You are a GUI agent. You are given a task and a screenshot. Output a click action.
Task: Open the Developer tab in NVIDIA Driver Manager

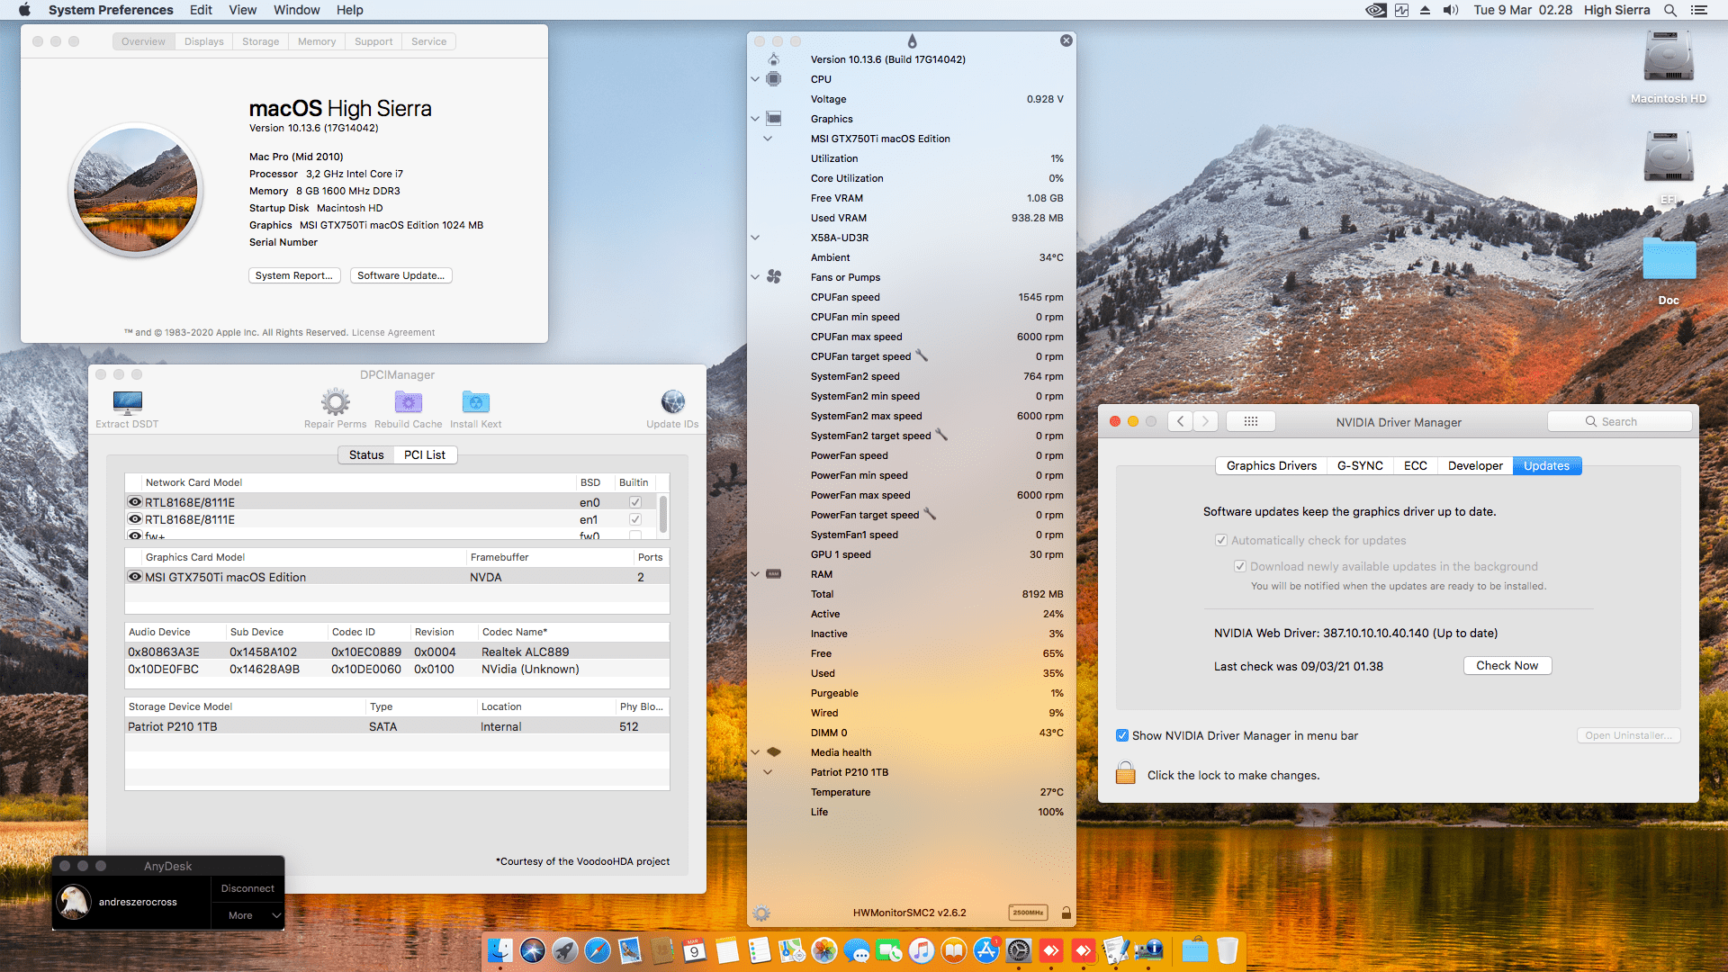[1475, 465]
